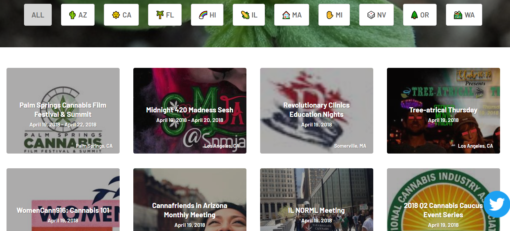Choose the OR evergreen tree filter
The height and width of the screenshot is (231, 510).
point(420,15)
